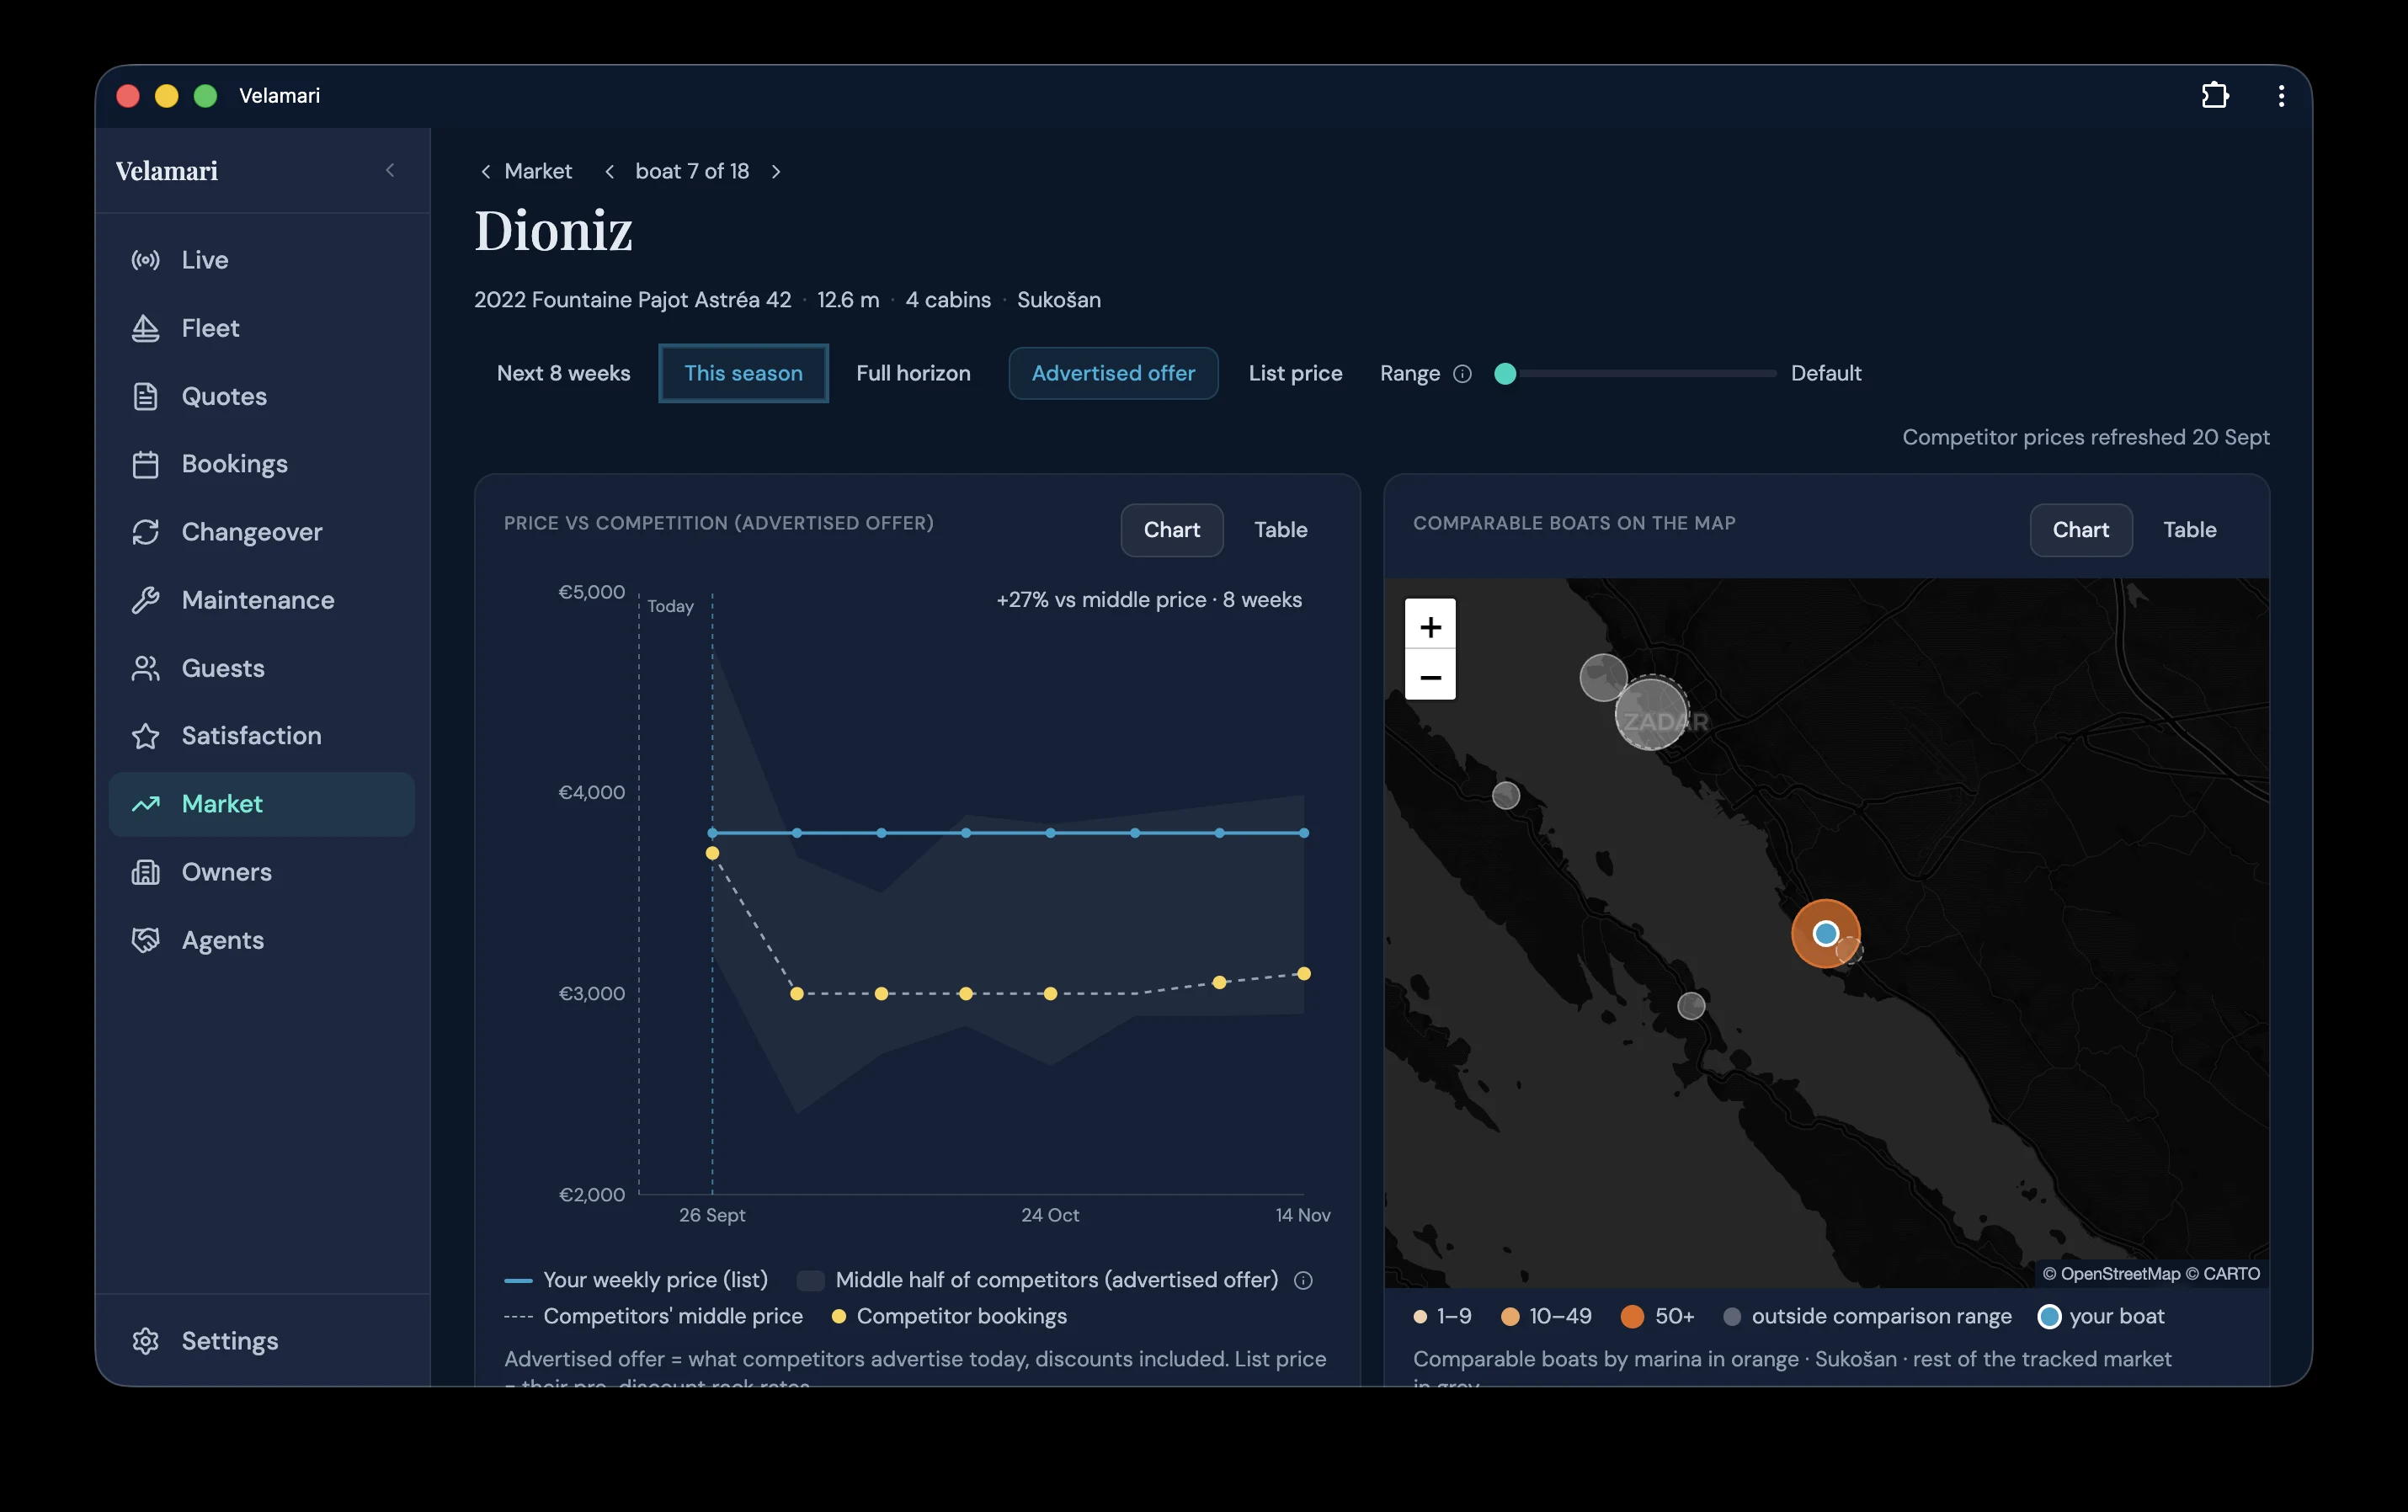Viewport: 2408px width, 1512px height.
Task: Click the Satisfaction star icon
Action: tap(146, 736)
